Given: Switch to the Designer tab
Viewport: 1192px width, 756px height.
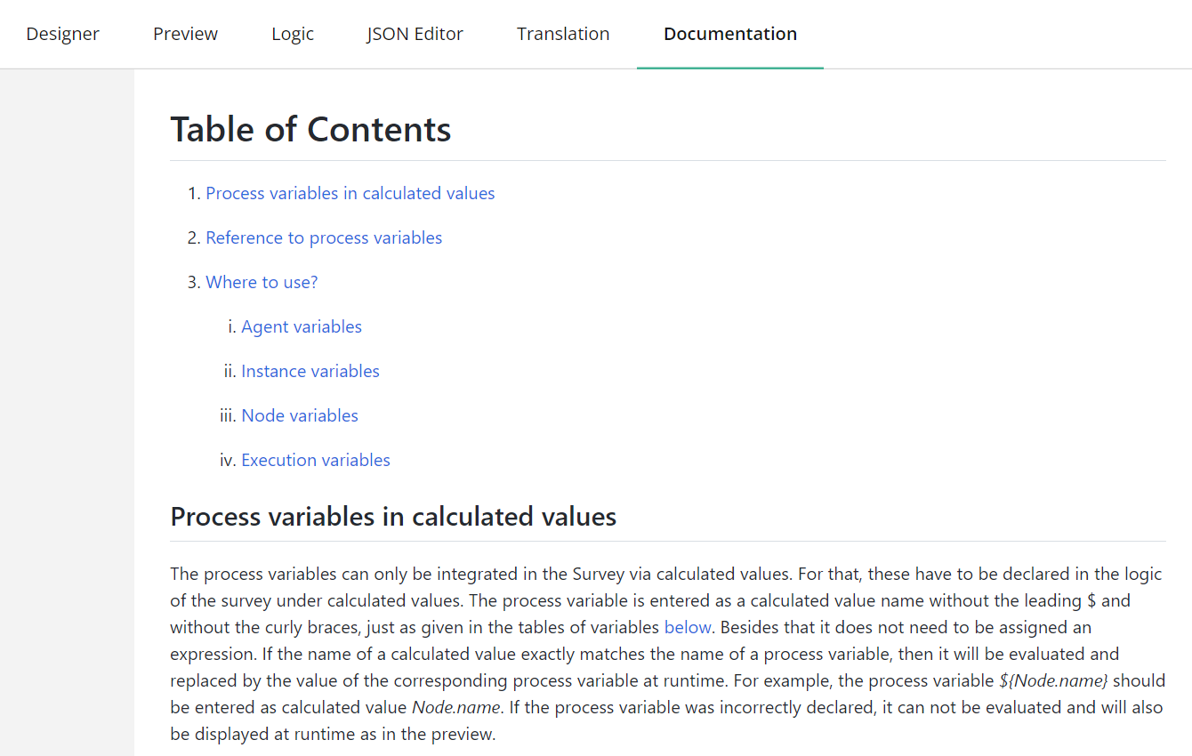Looking at the screenshot, I should tap(63, 34).
